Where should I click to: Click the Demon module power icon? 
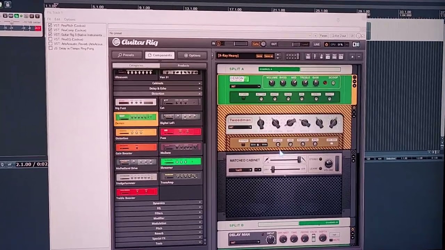354,77
